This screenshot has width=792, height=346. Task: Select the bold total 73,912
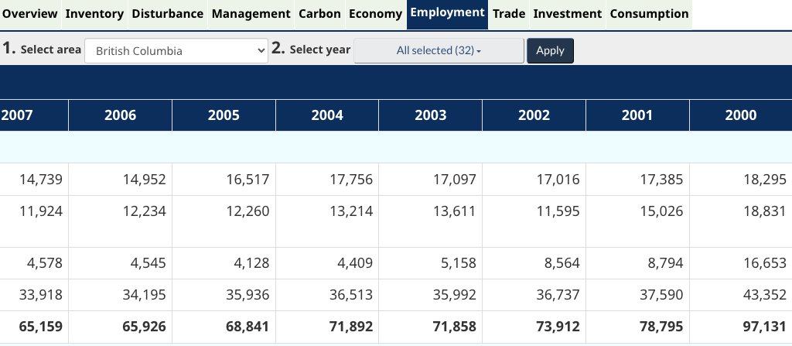point(558,327)
